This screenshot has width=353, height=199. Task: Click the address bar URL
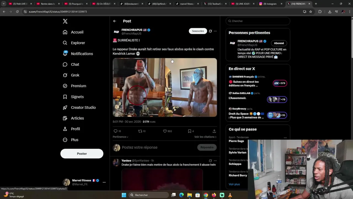pos(58,12)
